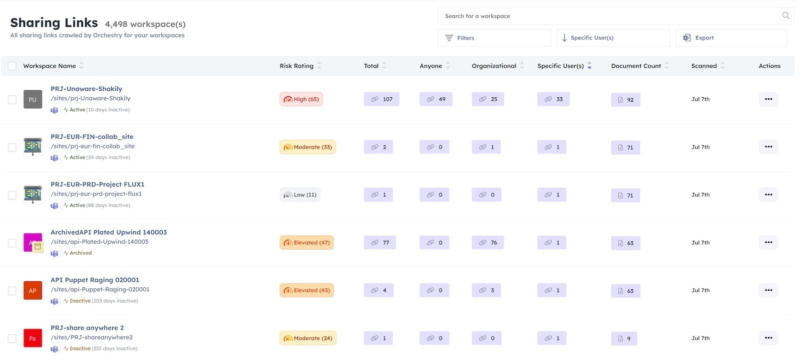Open actions ellipsis for API Puppet Raging
Viewport: 799px width, 360px height.
tap(768, 290)
